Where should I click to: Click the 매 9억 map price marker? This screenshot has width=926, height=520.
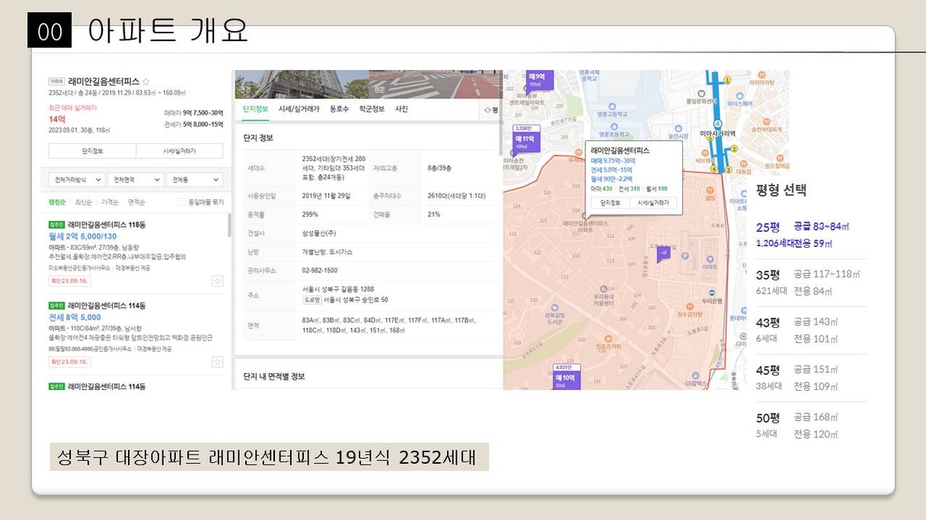[539, 80]
